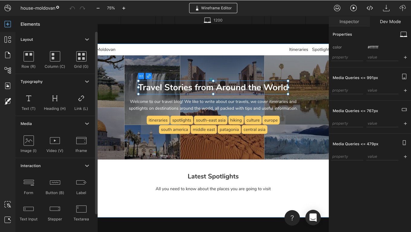Open the Pages icon in left sidebar

tap(8, 55)
